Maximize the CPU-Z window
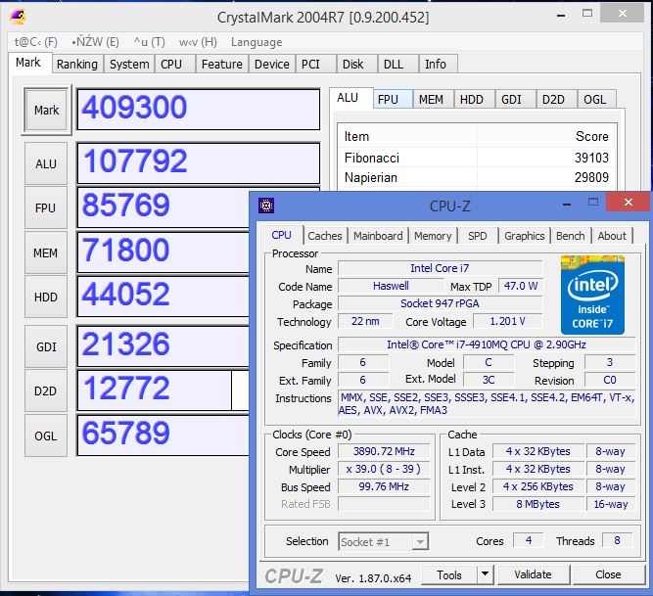Image resolution: width=653 pixels, height=596 pixels. pyautogui.click(x=593, y=203)
